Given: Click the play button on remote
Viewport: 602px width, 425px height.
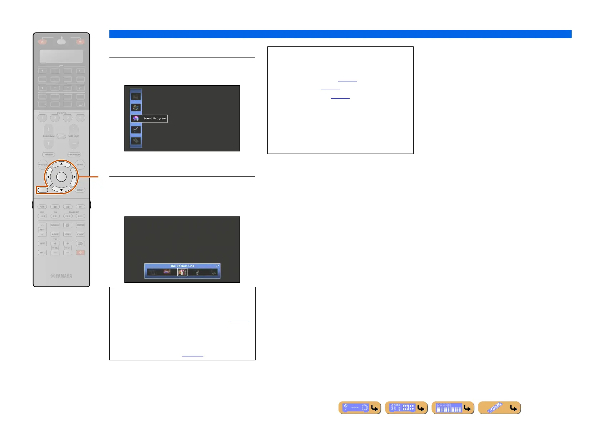Looking at the screenshot, I should tap(80, 207).
